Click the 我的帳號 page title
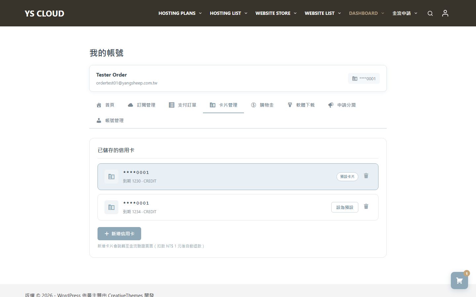Image resolution: width=476 pixels, height=297 pixels. coord(106,53)
